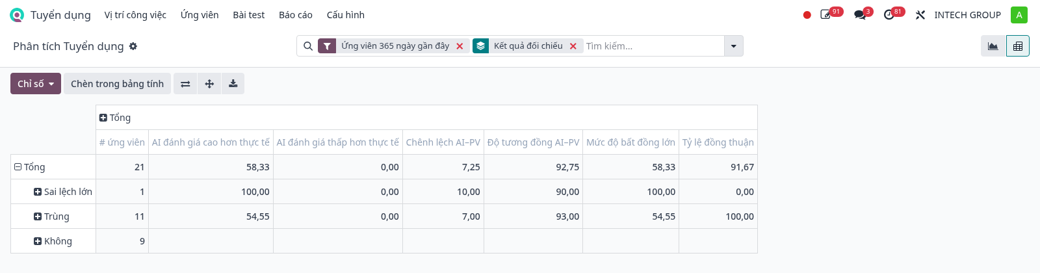Screen dimensions: 1040x273
Task: Open the green user avatar A
Action: point(1019,15)
